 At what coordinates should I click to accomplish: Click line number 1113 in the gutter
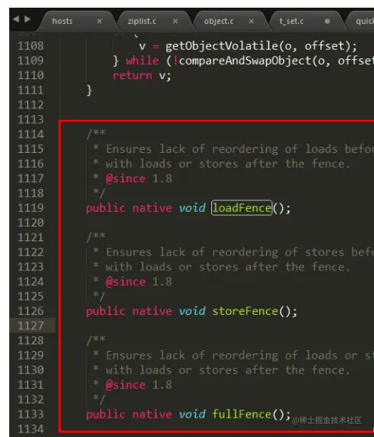31,119
